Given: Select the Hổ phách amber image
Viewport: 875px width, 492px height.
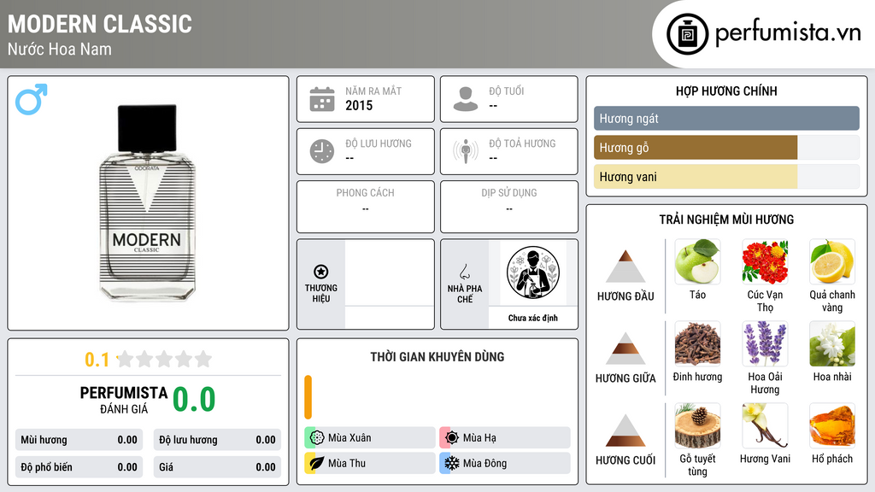Looking at the screenshot, I should click(832, 425).
